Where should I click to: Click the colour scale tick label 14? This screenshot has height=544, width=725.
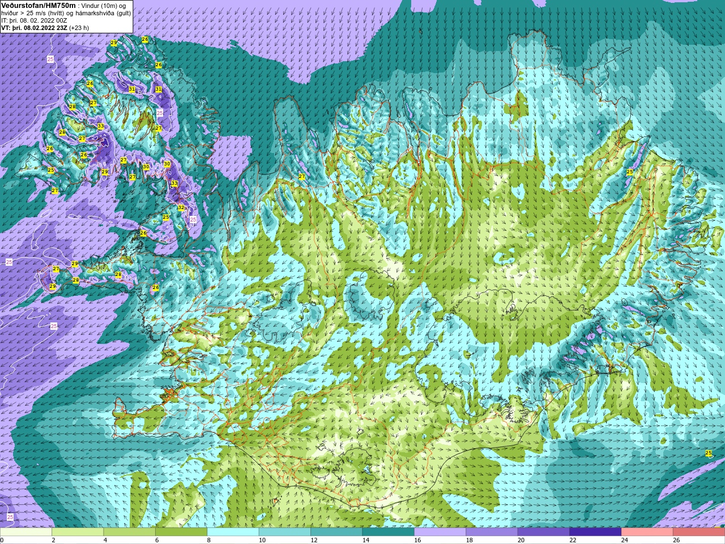click(x=366, y=540)
